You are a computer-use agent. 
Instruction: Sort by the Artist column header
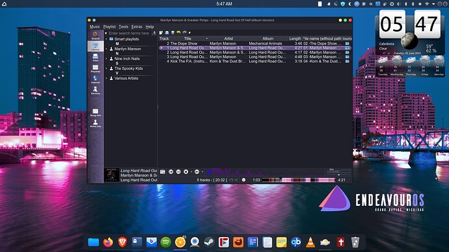point(228,38)
